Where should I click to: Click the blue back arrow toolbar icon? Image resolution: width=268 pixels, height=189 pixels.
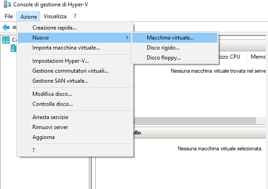point(6,27)
